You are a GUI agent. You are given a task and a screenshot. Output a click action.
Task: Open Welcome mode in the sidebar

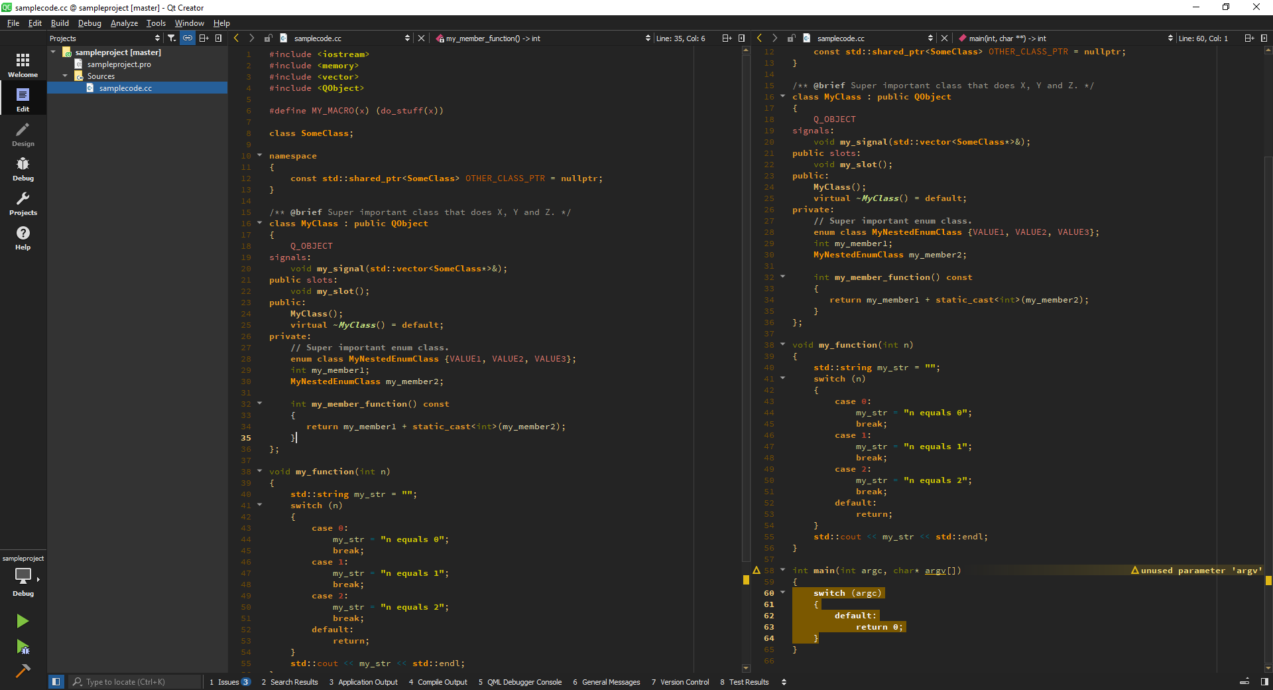pyautogui.click(x=23, y=65)
